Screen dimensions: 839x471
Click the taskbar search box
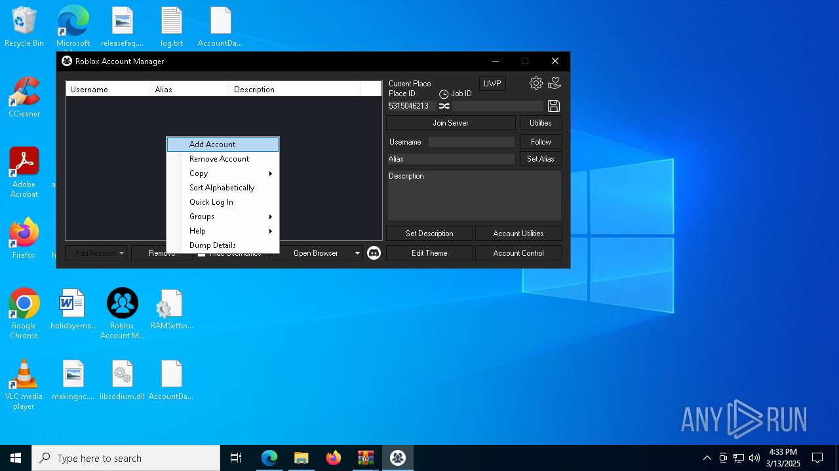(x=126, y=458)
